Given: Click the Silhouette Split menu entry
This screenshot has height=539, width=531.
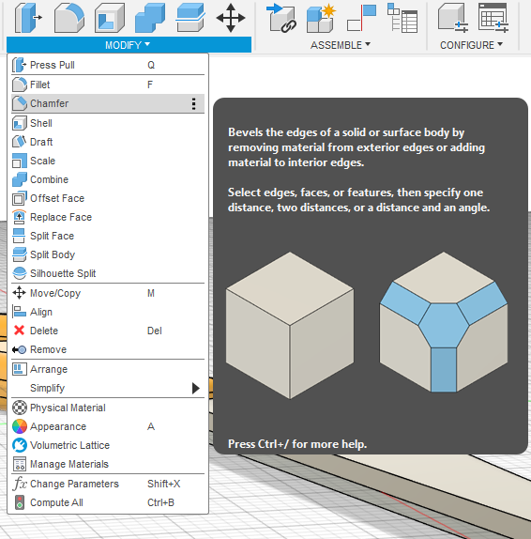Looking at the screenshot, I should [x=108, y=273].
